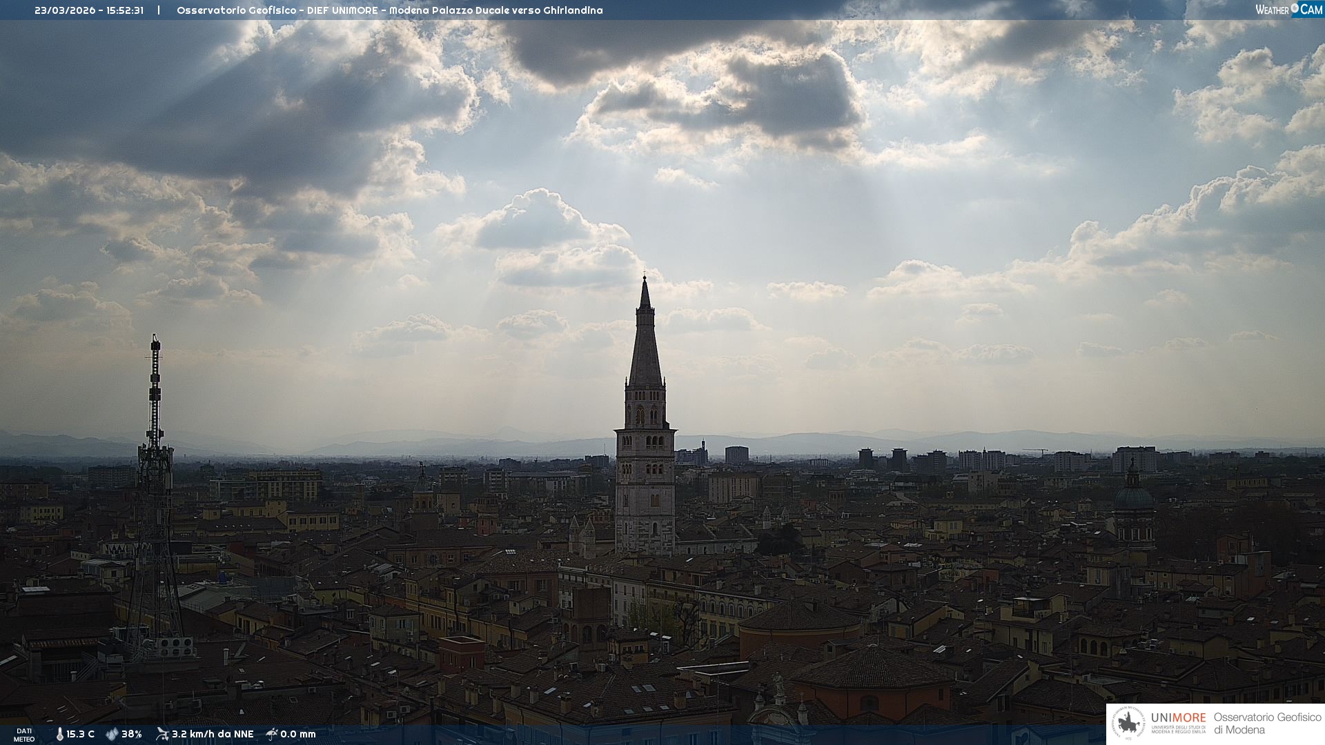
Task: Click the 3.2 km/h da NNE wind reading
Action: (x=213, y=735)
